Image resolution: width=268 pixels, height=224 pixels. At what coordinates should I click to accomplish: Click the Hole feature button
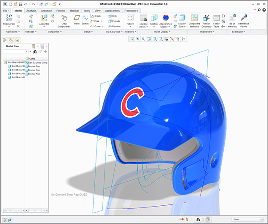coord(113,16)
